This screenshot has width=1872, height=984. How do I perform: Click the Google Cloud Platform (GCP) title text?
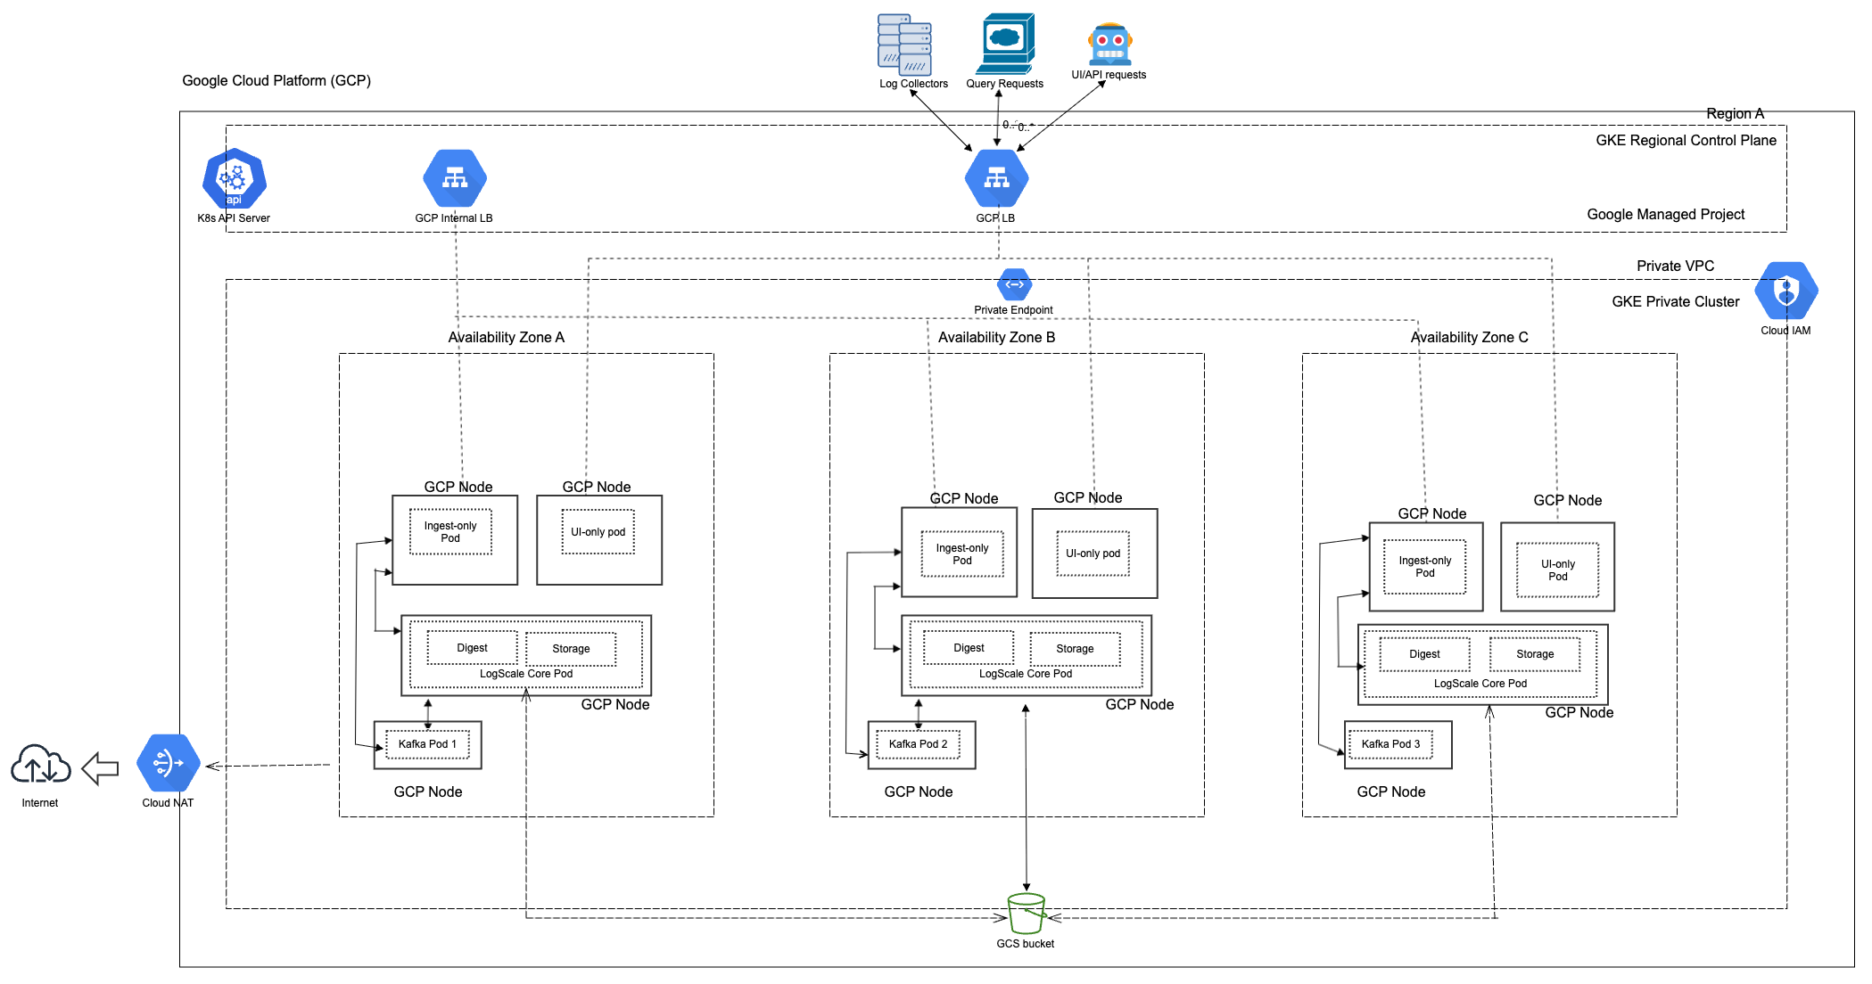pos(276,80)
